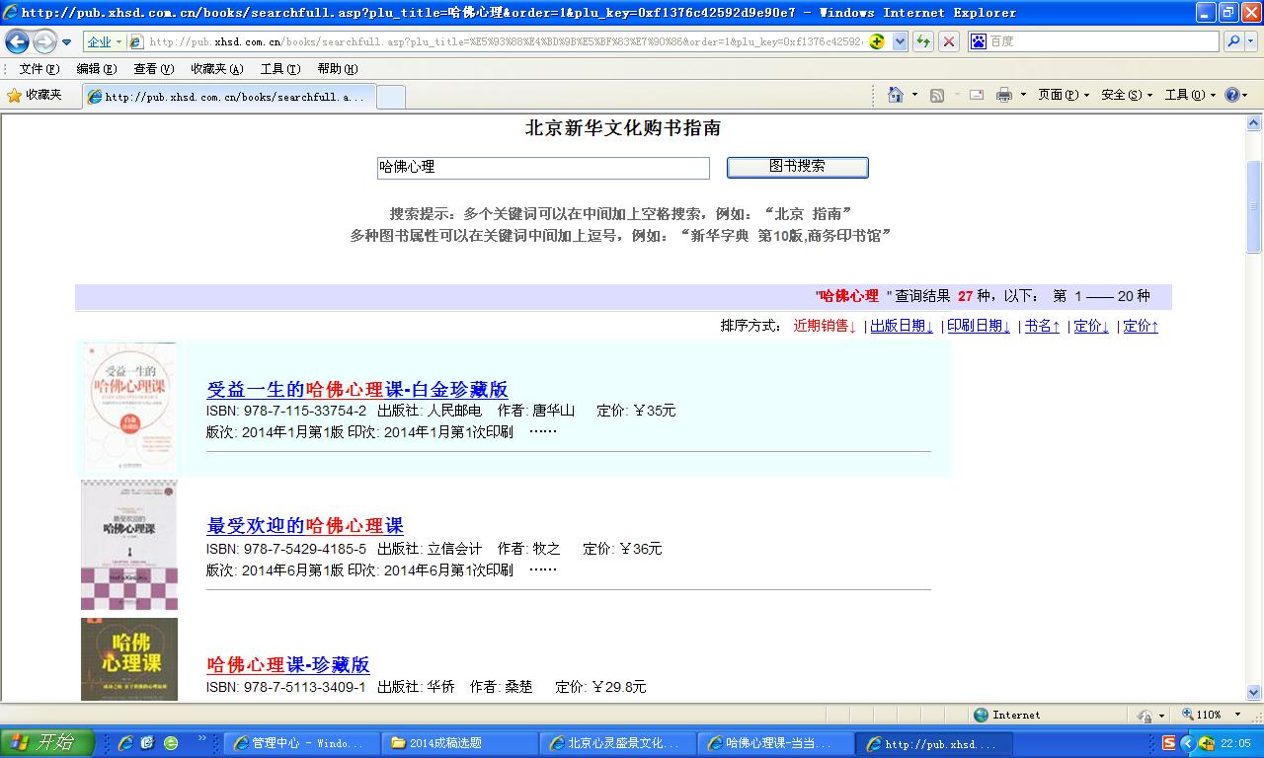
Task: Click the green round quick launch icon
Action: coord(171,743)
